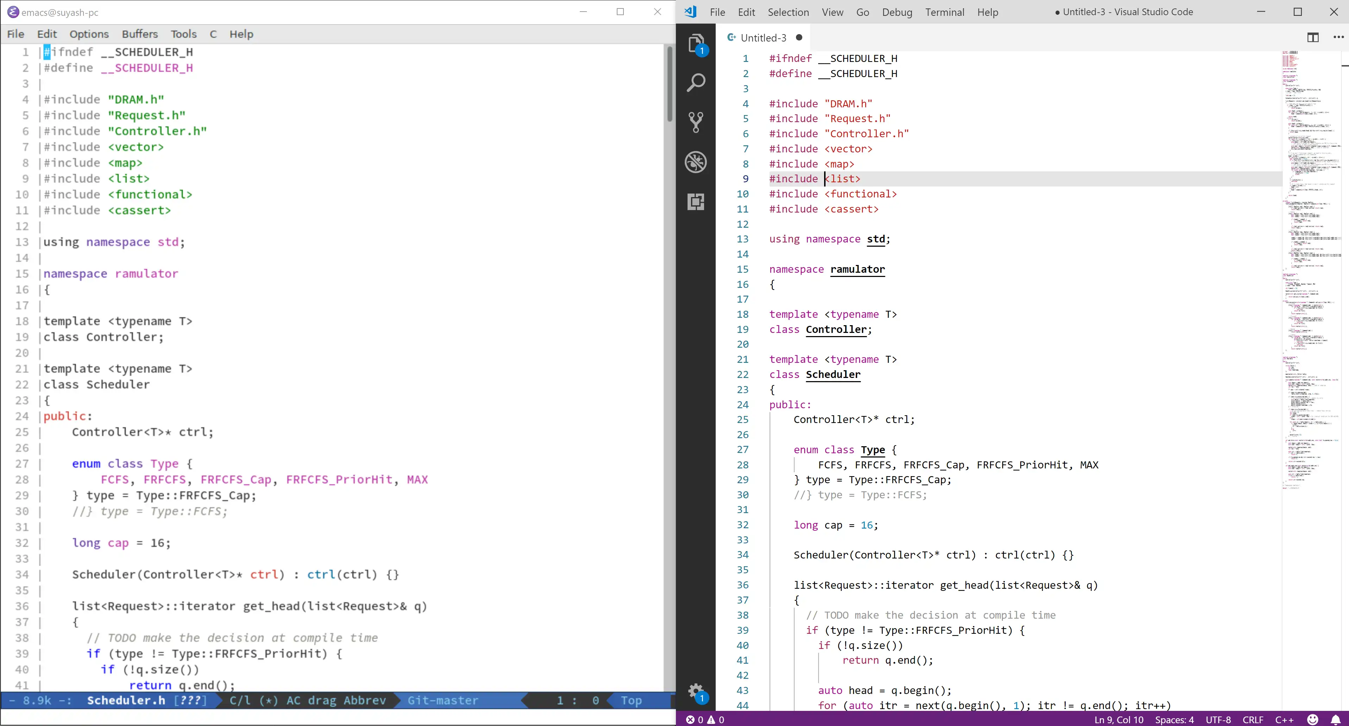Show errors and warnings from the status bar
This screenshot has width=1349, height=726.
pyautogui.click(x=705, y=719)
